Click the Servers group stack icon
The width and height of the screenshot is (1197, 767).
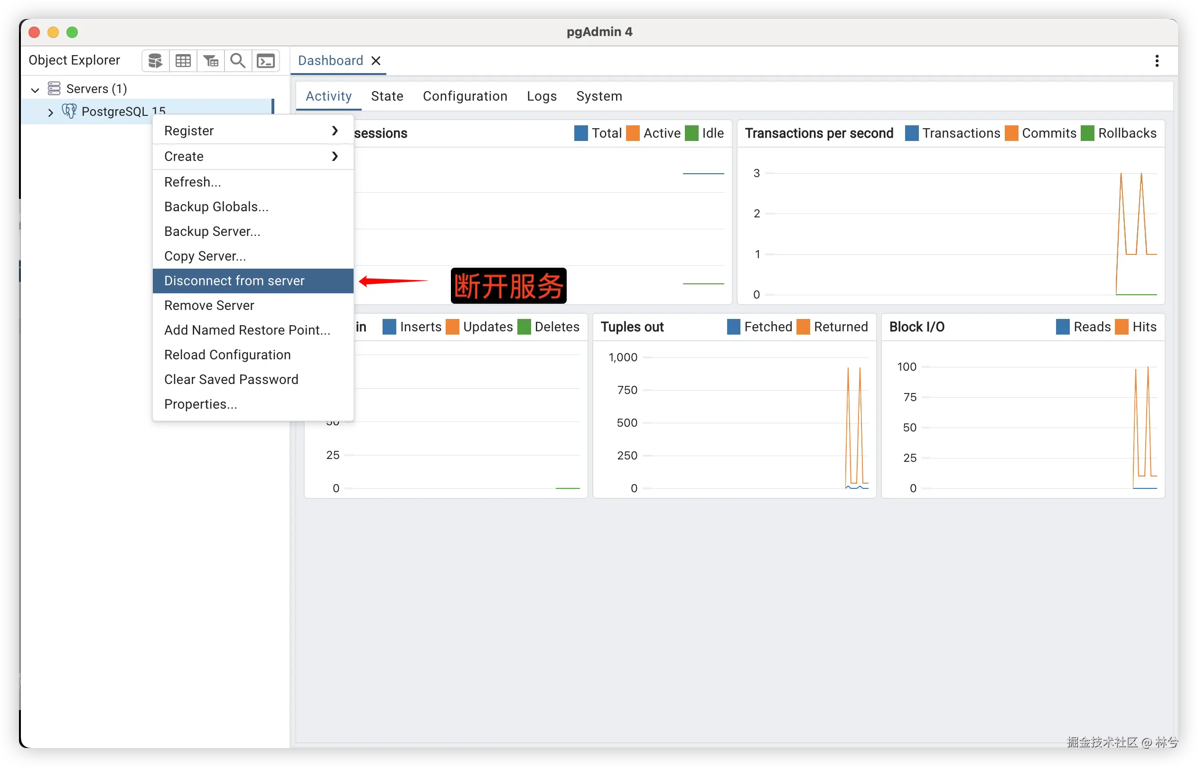pos(54,89)
